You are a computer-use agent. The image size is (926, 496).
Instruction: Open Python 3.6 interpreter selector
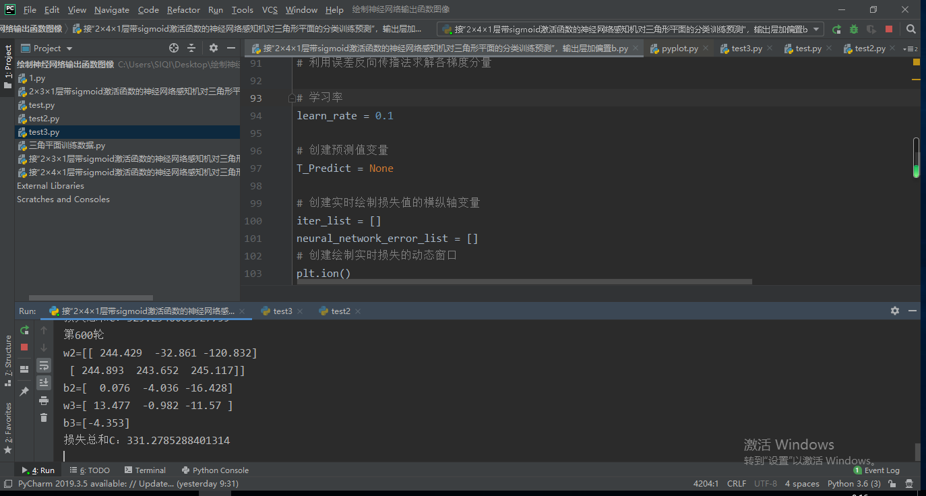tap(854, 484)
